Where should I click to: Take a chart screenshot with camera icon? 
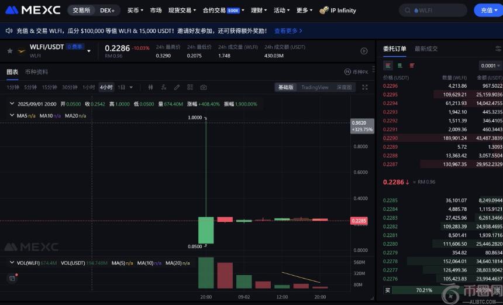click(x=204, y=87)
